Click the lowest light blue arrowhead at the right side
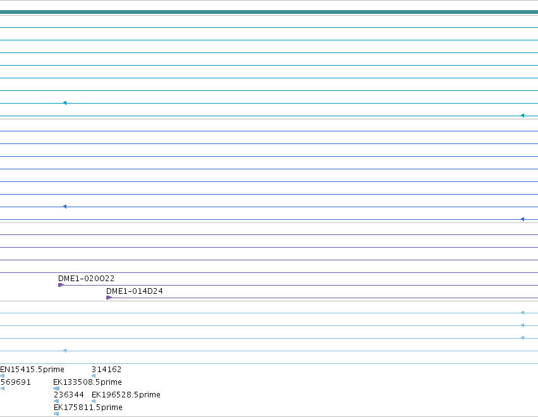Image resolution: width=538 pixels, height=417 pixels. tap(523, 338)
